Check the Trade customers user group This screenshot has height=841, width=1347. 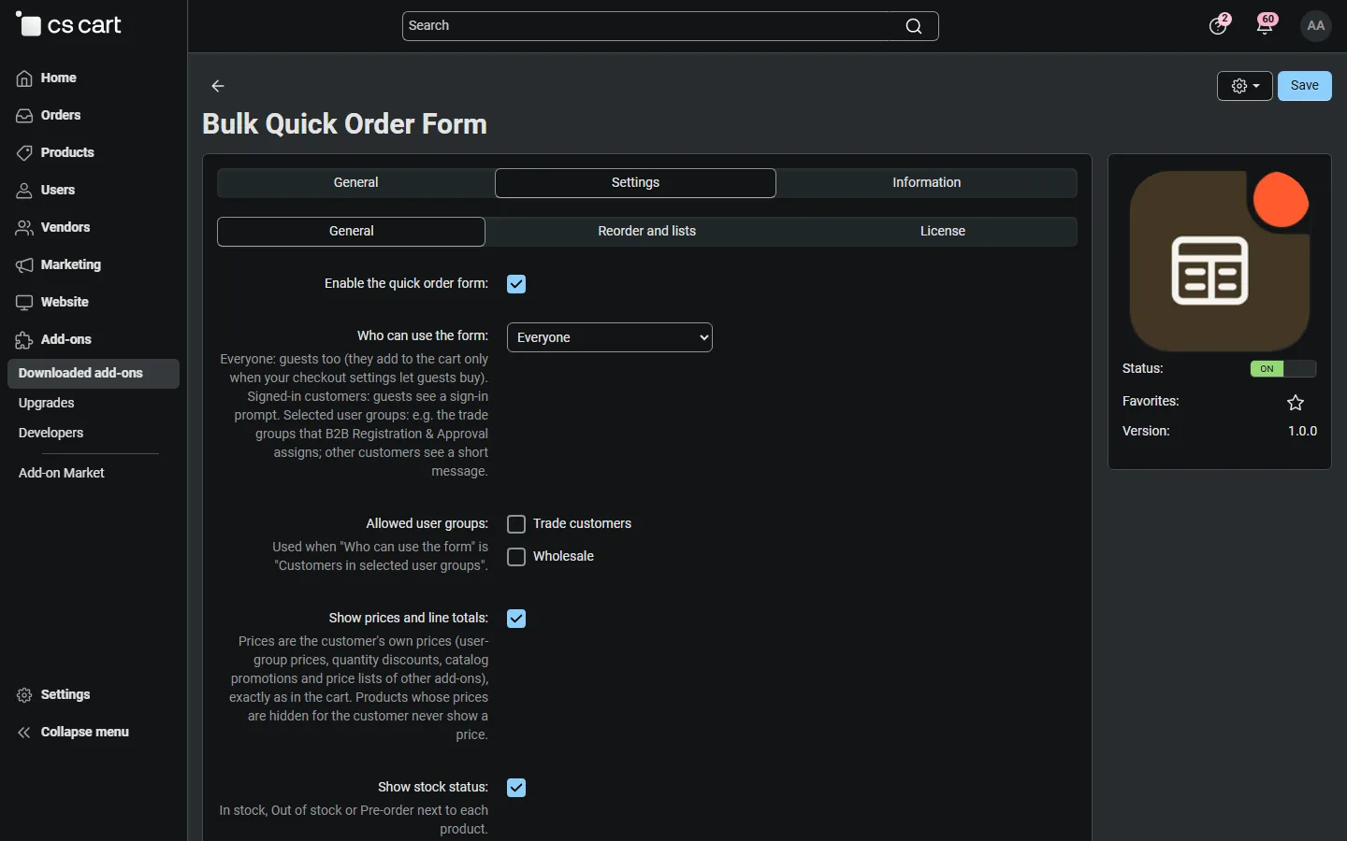pos(516,524)
